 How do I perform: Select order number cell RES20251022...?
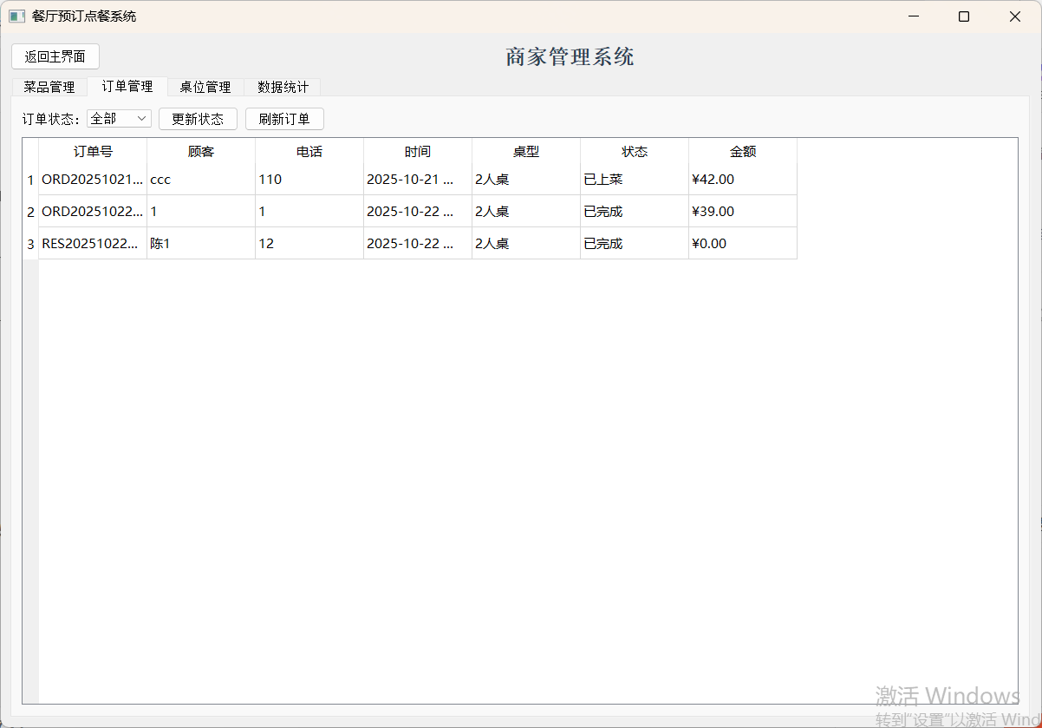tap(93, 244)
